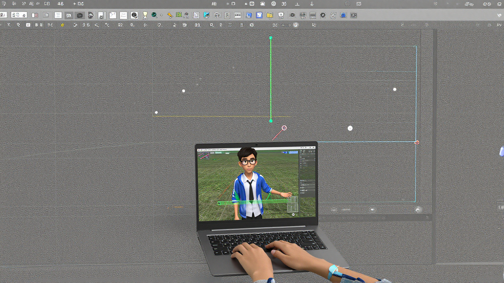Toggle the yellow highlighted tool in the second toolbar
Image resolution: width=504 pixels, height=283 pixels.
coord(62,25)
